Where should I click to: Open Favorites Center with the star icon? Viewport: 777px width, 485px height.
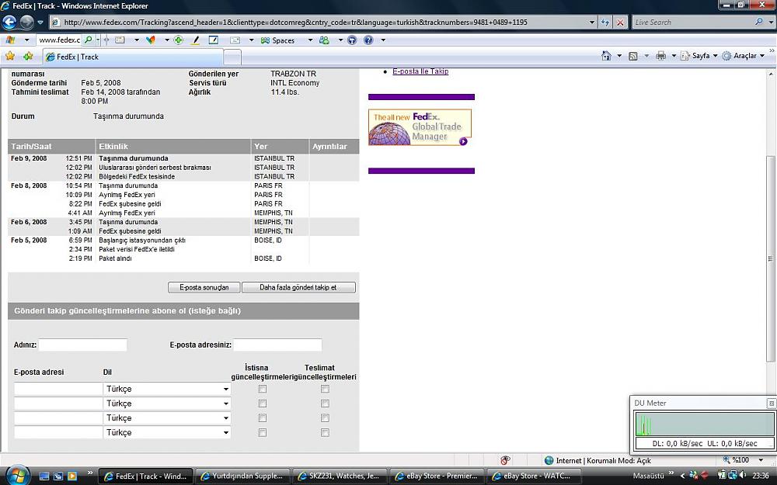tap(10, 56)
